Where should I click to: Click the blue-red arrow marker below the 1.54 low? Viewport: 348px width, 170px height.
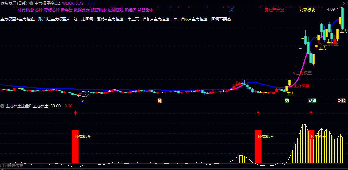coord(83,101)
